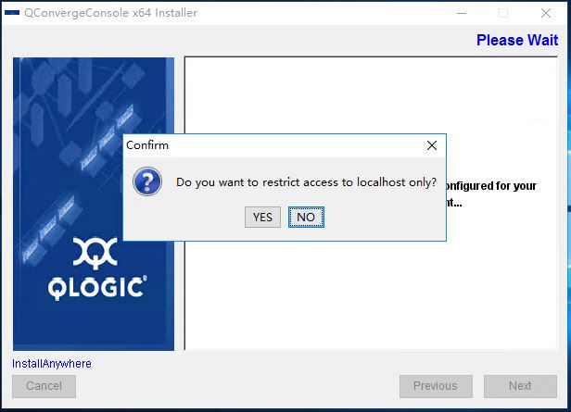Screen dimensions: 571x412
Task: Click the question mark icon in Confirm dialog
Action: (147, 181)
